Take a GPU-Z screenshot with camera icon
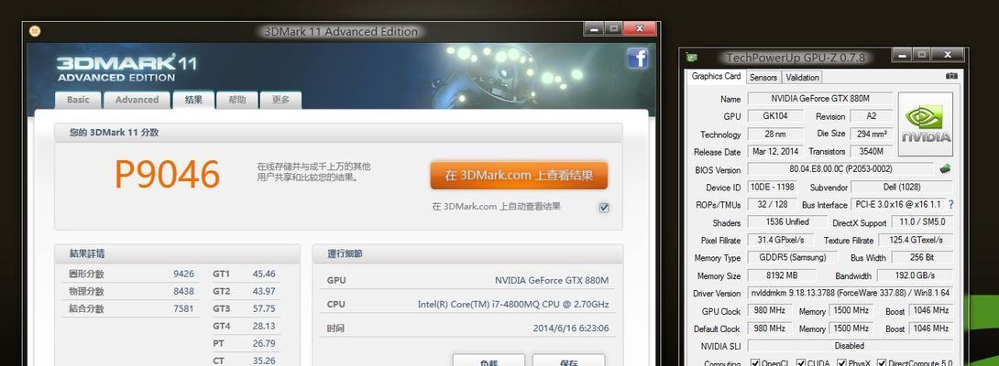 click(951, 76)
